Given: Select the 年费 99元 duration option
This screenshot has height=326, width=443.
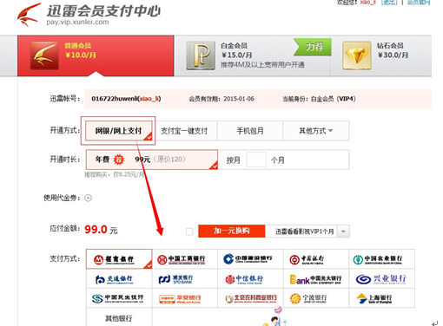Looking at the screenshot, I should [152, 160].
